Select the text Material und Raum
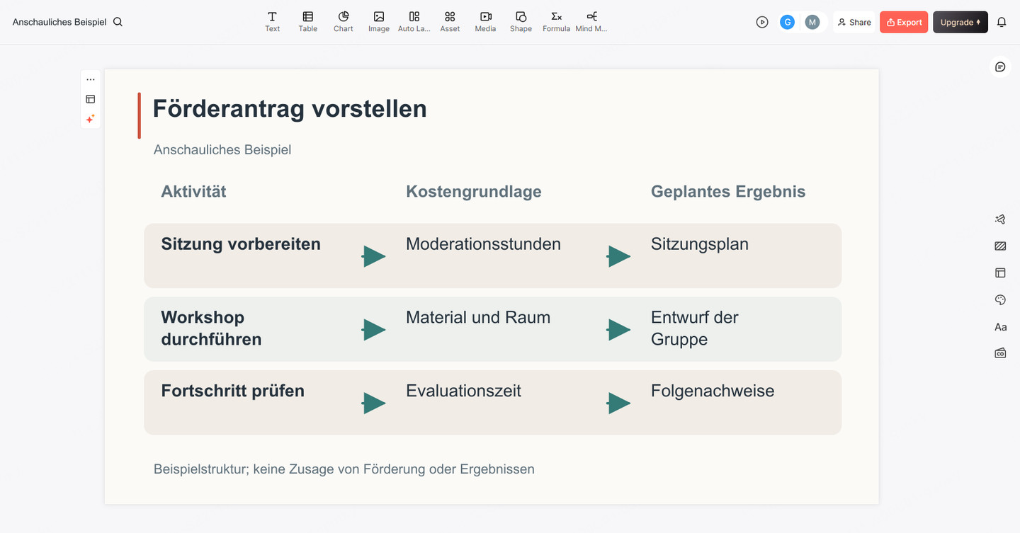This screenshot has height=533, width=1020. pos(478,317)
